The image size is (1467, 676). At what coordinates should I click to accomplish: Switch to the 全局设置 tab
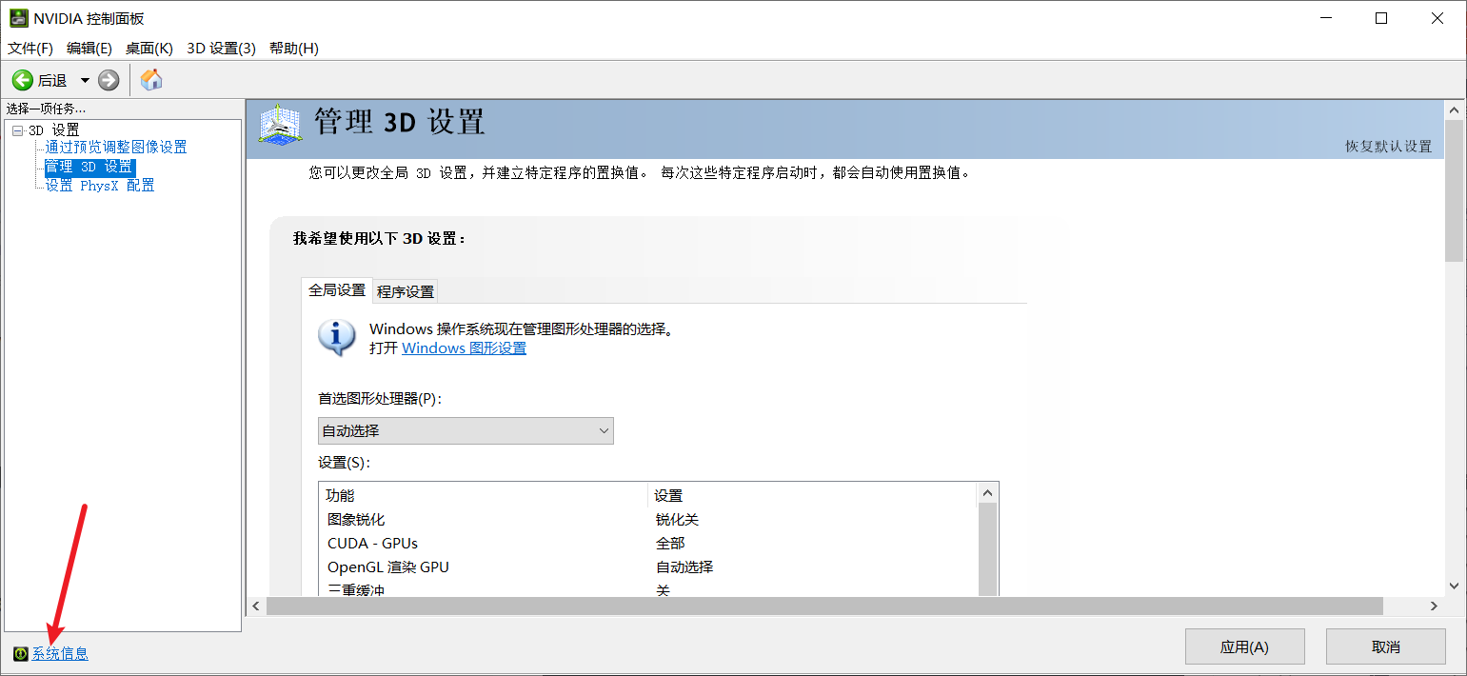coord(337,290)
